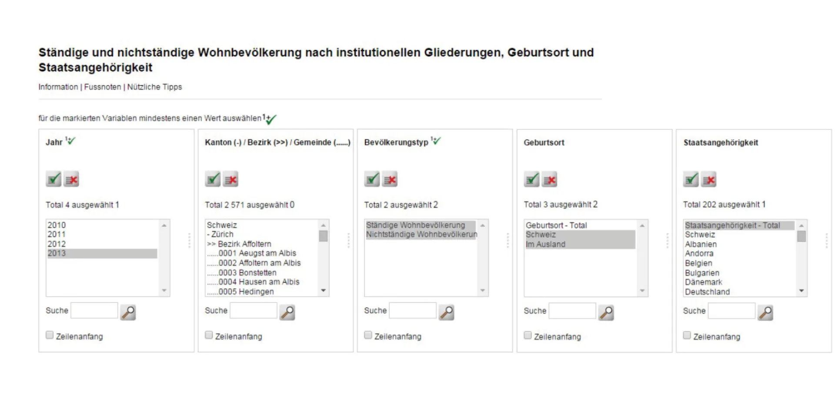Enable Zeilenanfang under the Jahr panel
This screenshot has width=835, height=408.
click(x=49, y=335)
